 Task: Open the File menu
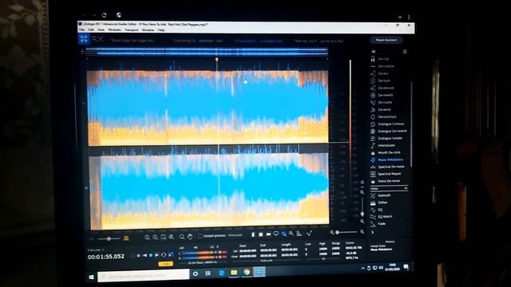[x=81, y=30]
